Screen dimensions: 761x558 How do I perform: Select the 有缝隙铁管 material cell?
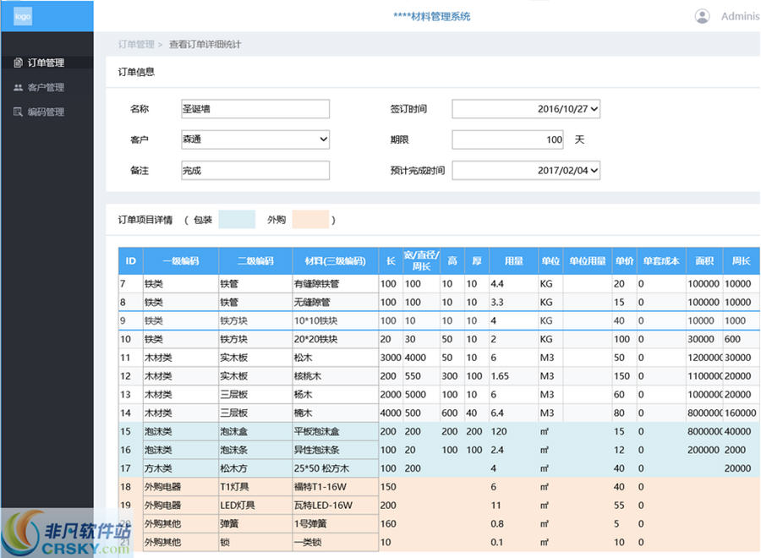click(x=336, y=284)
